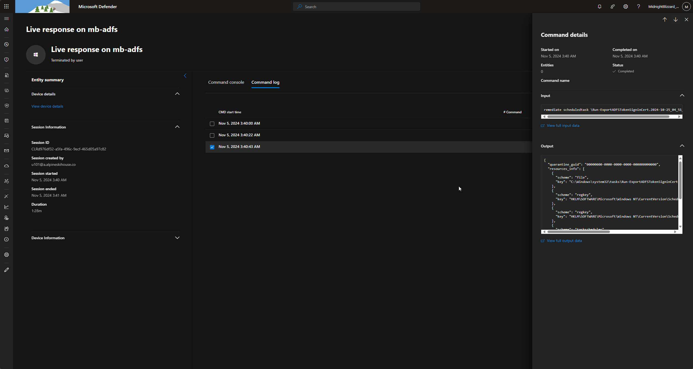
Task: Open the Home page from sidebar
Action: pyautogui.click(x=7, y=30)
